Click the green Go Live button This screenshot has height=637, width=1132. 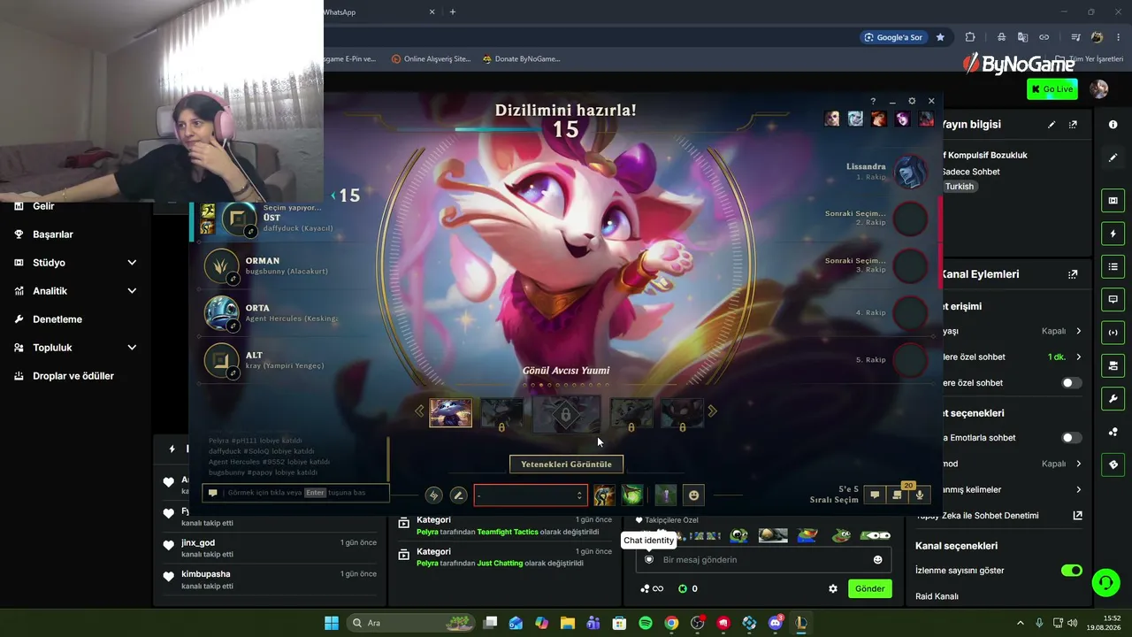1052,88
